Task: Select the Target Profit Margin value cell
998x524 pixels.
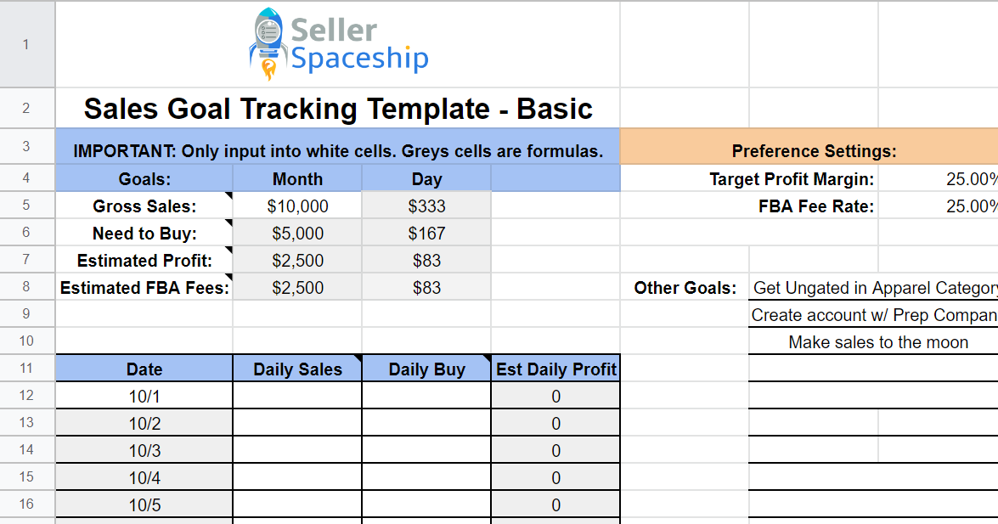Action: click(939, 179)
